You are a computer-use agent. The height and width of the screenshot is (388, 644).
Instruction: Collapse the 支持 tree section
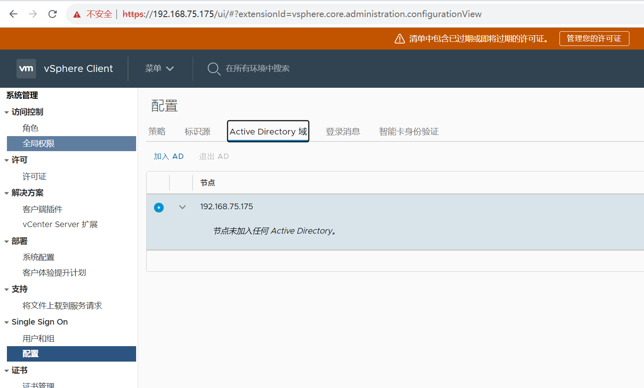(7, 290)
